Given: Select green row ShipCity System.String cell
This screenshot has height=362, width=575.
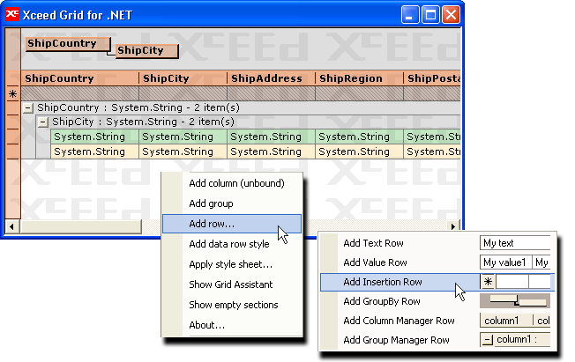Looking at the screenshot, I should pos(183,137).
